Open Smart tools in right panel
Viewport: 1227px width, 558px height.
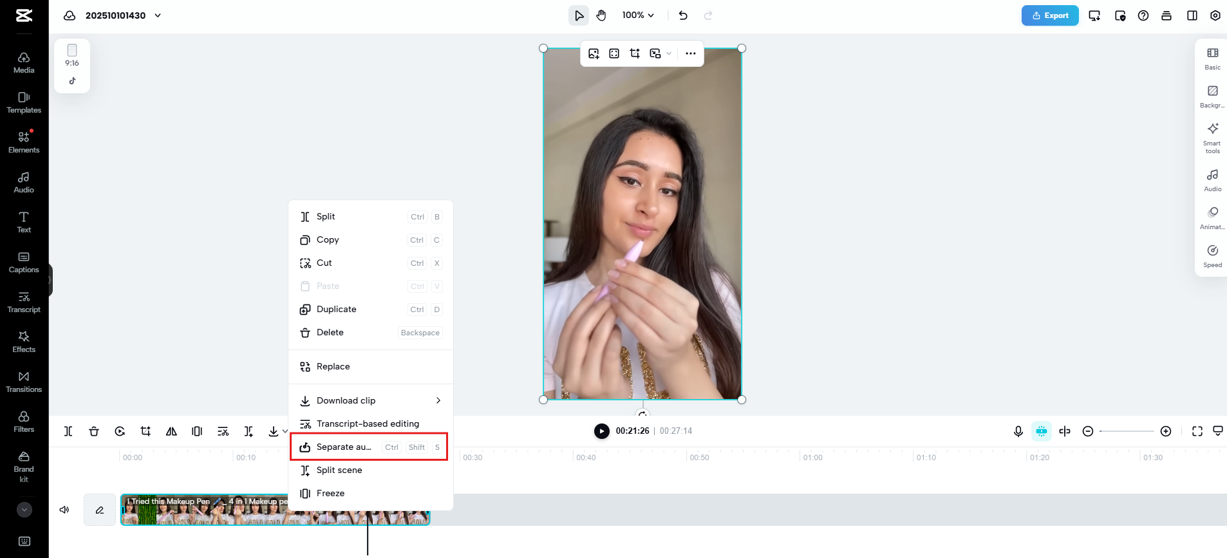(1213, 138)
